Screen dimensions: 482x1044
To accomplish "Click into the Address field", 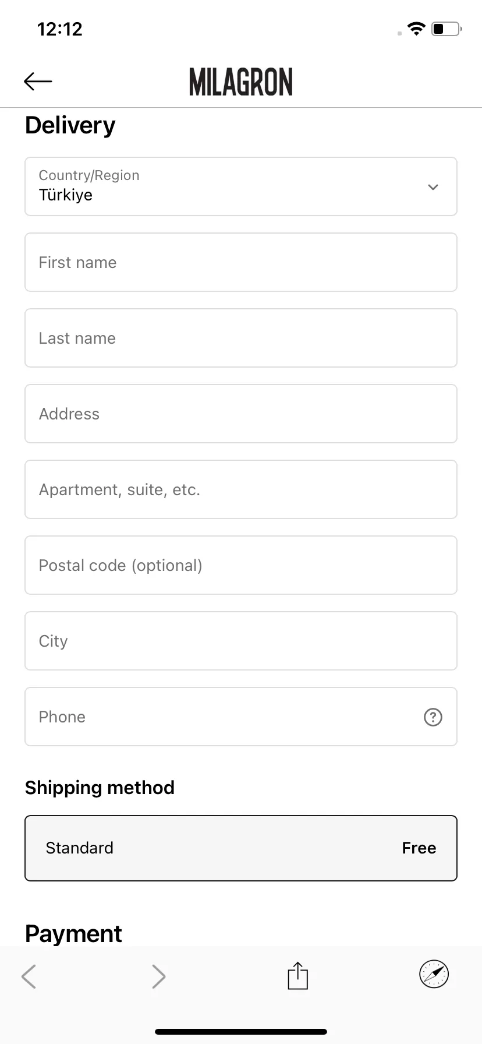I will [241, 414].
